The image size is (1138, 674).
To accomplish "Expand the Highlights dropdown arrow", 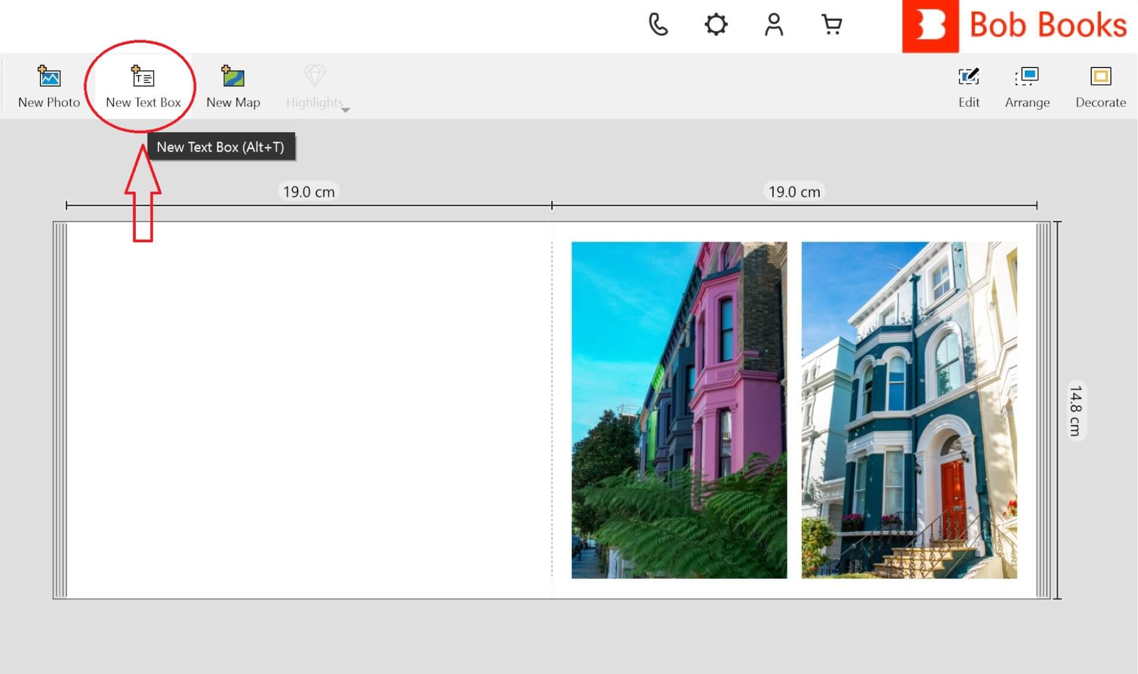I will (x=346, y=110).
